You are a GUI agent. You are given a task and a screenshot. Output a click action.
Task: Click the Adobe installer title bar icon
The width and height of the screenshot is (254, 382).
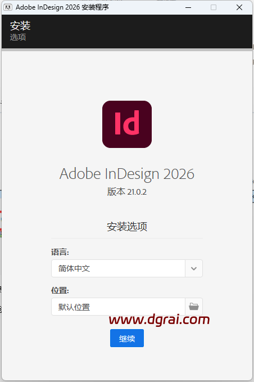8,7
